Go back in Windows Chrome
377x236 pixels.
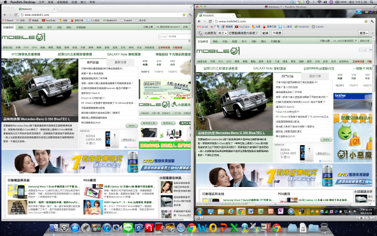pos(199,21)
